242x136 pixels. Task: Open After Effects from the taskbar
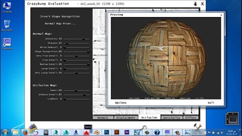point(127,132)
